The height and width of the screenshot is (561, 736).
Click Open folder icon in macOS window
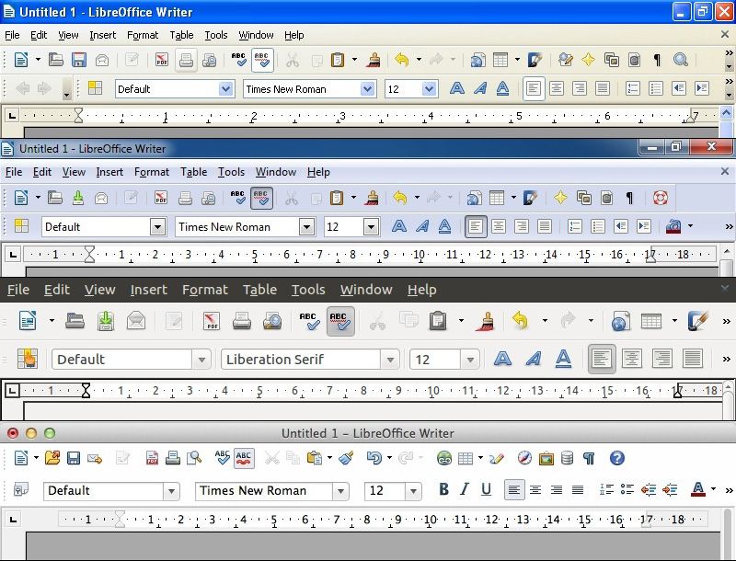tap(52, 458)
